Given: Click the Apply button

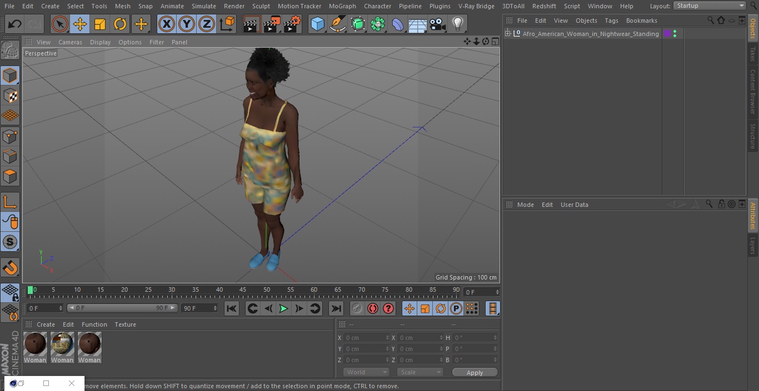Looking at the screenshot, I should [x=475, y=372].
